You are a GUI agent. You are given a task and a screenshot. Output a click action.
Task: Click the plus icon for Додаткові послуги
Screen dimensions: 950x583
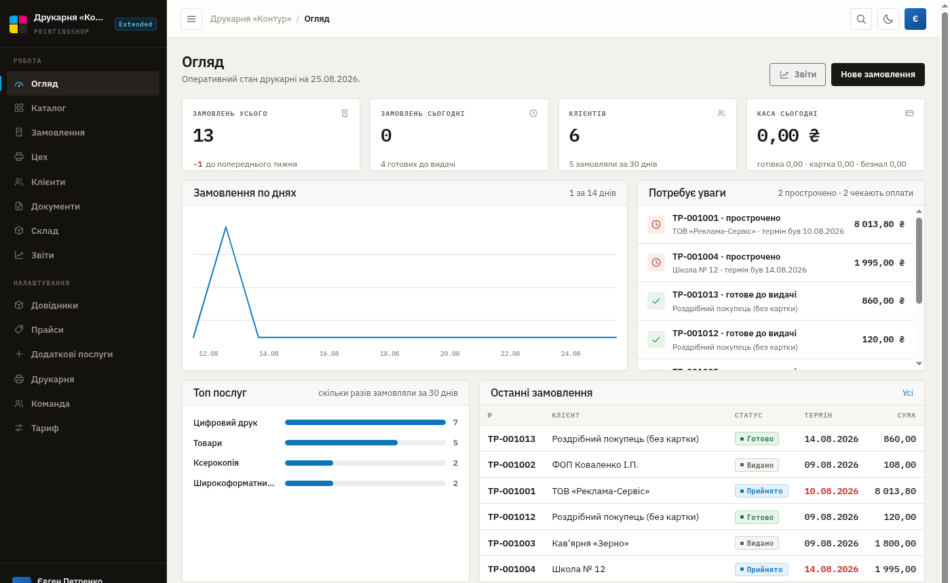(x=19, y=354)
